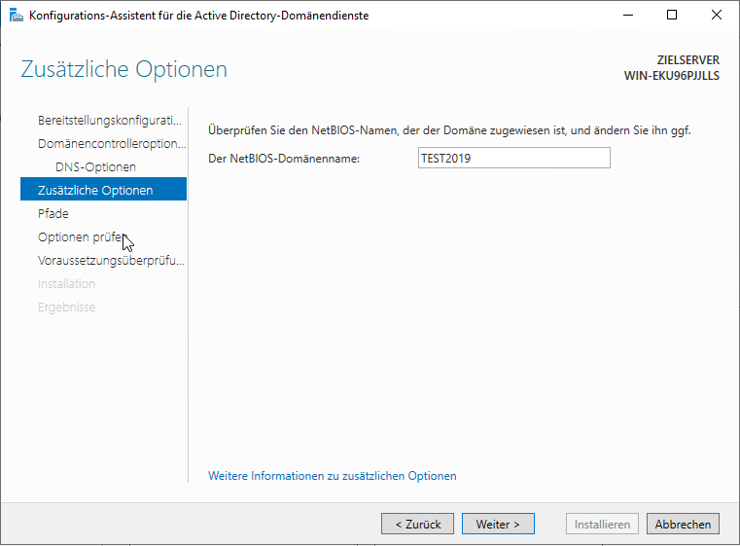
Task: Click the wizard icon in the title bar
Action: [x=16, y=16]
